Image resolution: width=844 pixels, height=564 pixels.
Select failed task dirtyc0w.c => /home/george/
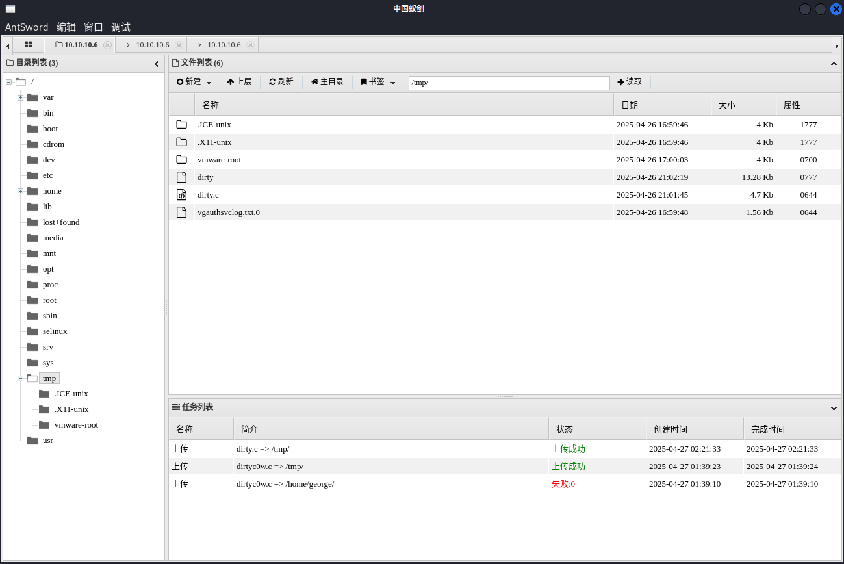[505, 484]
